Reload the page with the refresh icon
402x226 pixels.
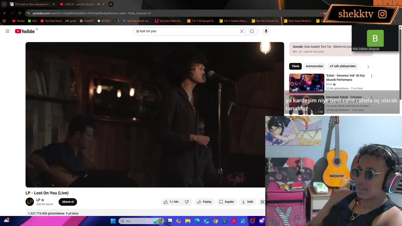[19, 13]
